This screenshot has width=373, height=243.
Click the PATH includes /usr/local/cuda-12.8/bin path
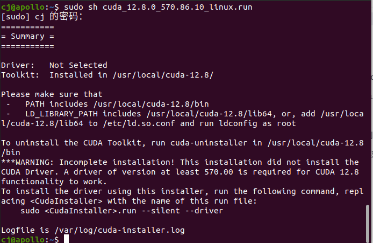click(151, 104)
